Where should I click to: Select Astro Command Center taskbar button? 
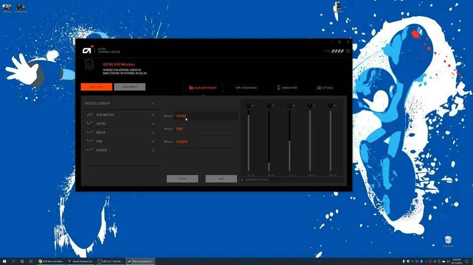pos(140,261)
